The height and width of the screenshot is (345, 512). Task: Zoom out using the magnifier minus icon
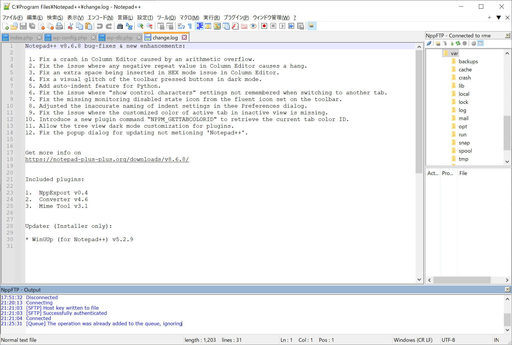tap(149, 26)
